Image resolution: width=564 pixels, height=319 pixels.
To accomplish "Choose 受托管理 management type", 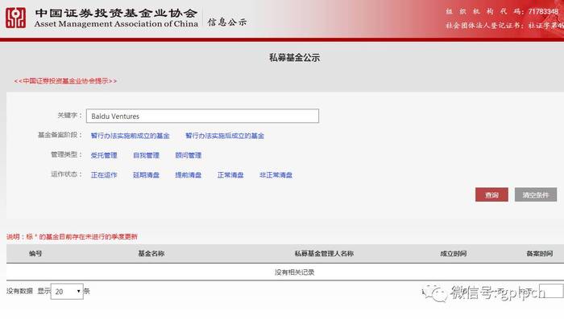I will click(x=104, y=155).
